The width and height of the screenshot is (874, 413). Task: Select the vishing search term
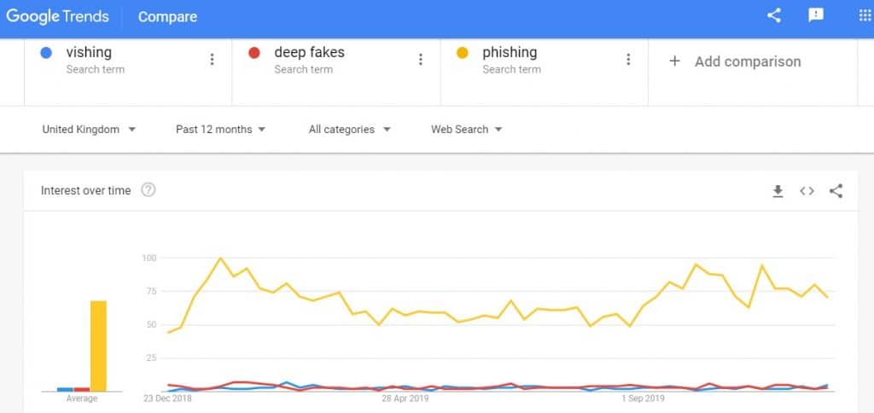(89, 53)
